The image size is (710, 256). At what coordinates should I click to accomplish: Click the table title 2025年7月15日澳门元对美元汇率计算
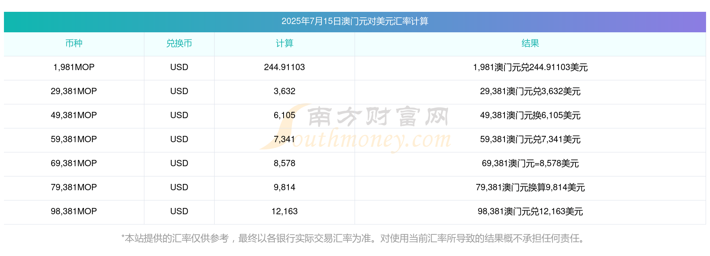coord(355,21)
